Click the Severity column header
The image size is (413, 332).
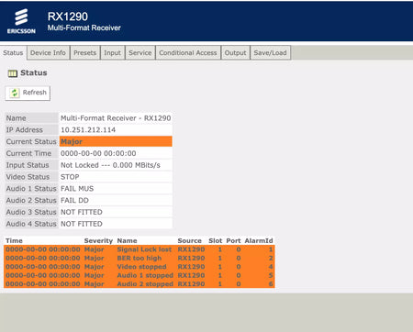click(98, 241)
